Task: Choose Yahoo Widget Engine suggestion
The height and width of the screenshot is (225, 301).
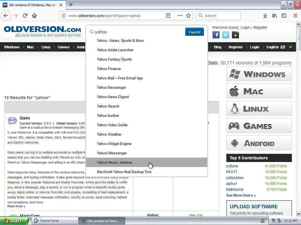Action: (147, 144)
